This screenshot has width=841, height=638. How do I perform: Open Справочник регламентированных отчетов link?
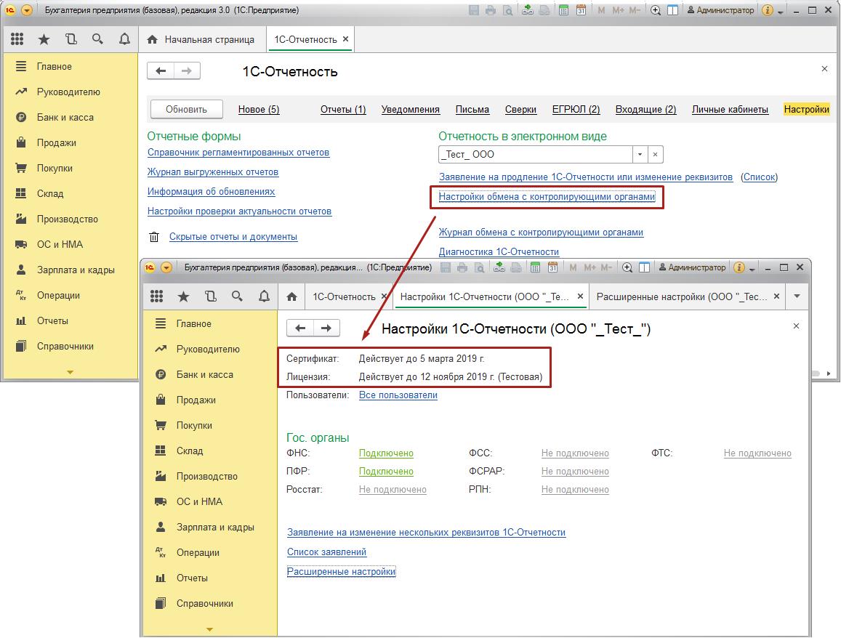pyautogui.click(x=238, y=153)
